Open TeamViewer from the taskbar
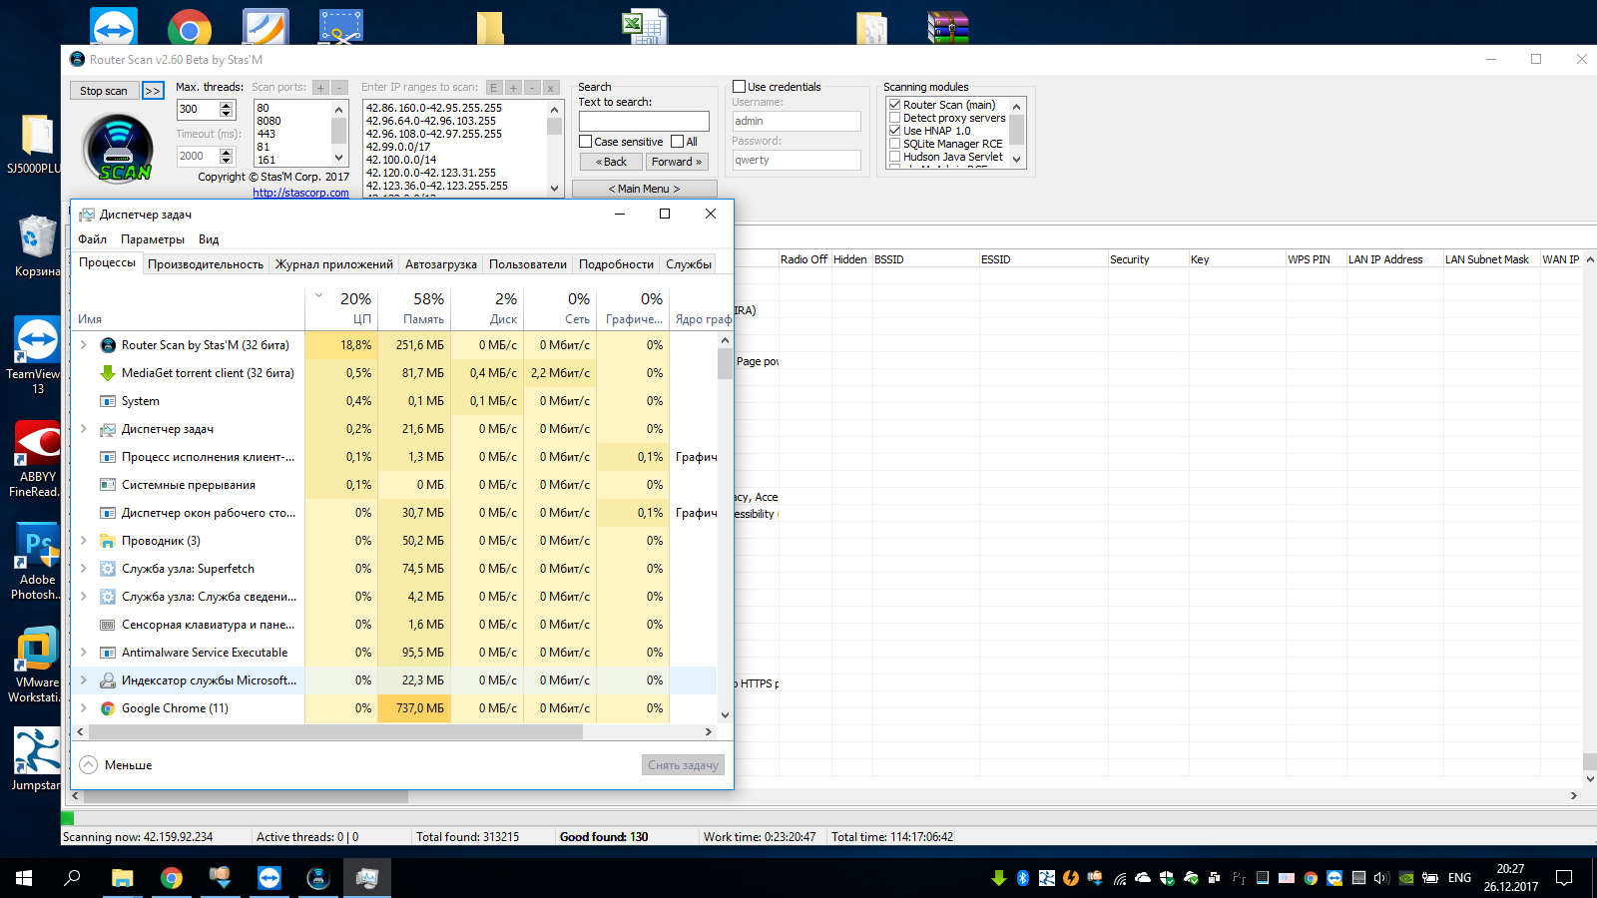 pos(268,878)
